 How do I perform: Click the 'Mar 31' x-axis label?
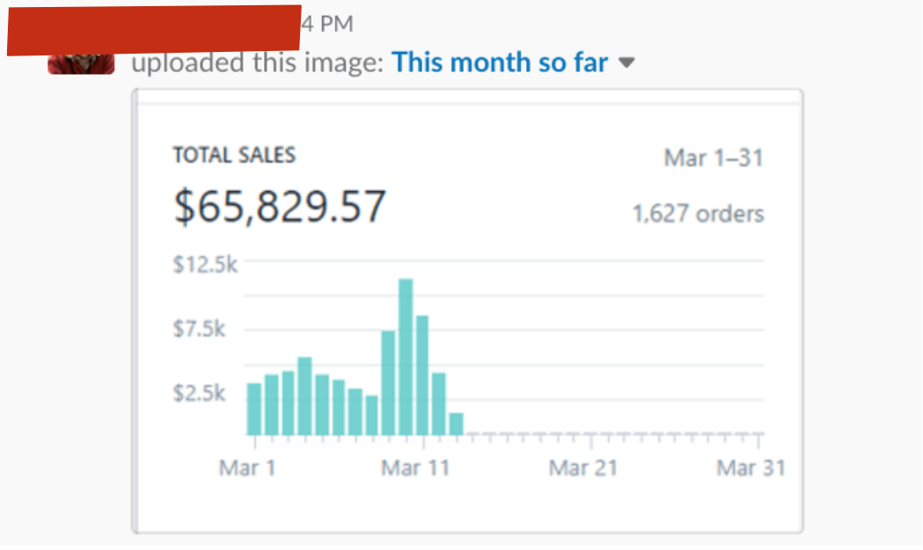[750, 467]
